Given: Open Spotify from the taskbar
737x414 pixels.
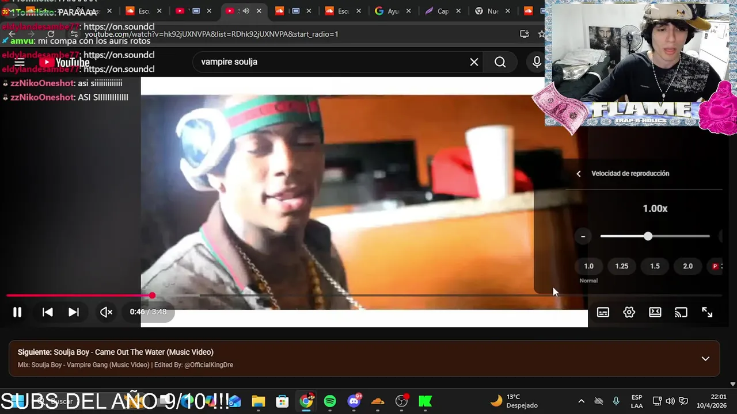Looking at the screenshot, I should 330,401.
